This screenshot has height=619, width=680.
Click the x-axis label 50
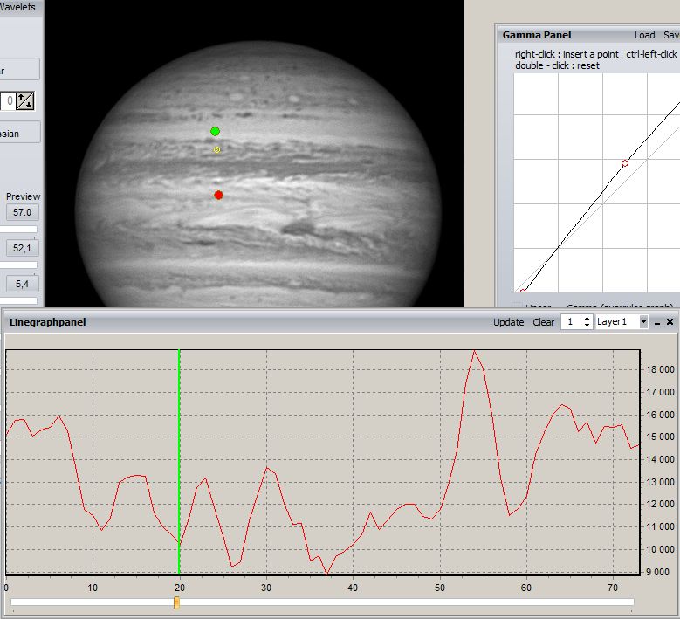pos(440,588)
